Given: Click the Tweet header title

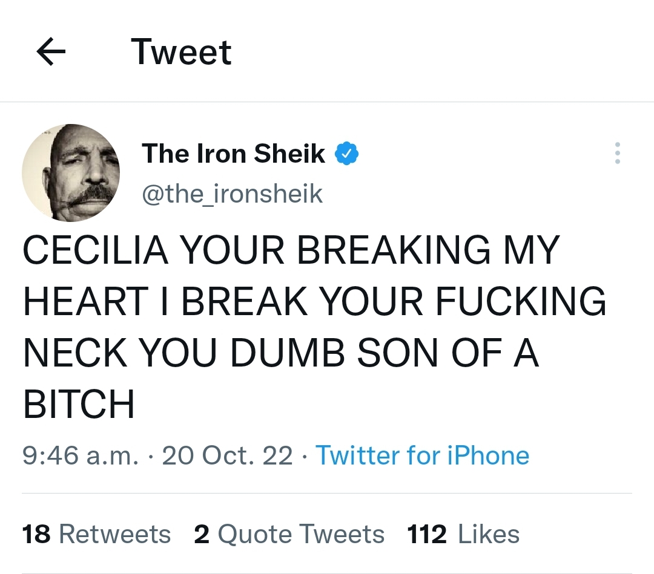Looking at the screenshot, I should [x=181, y=52].
